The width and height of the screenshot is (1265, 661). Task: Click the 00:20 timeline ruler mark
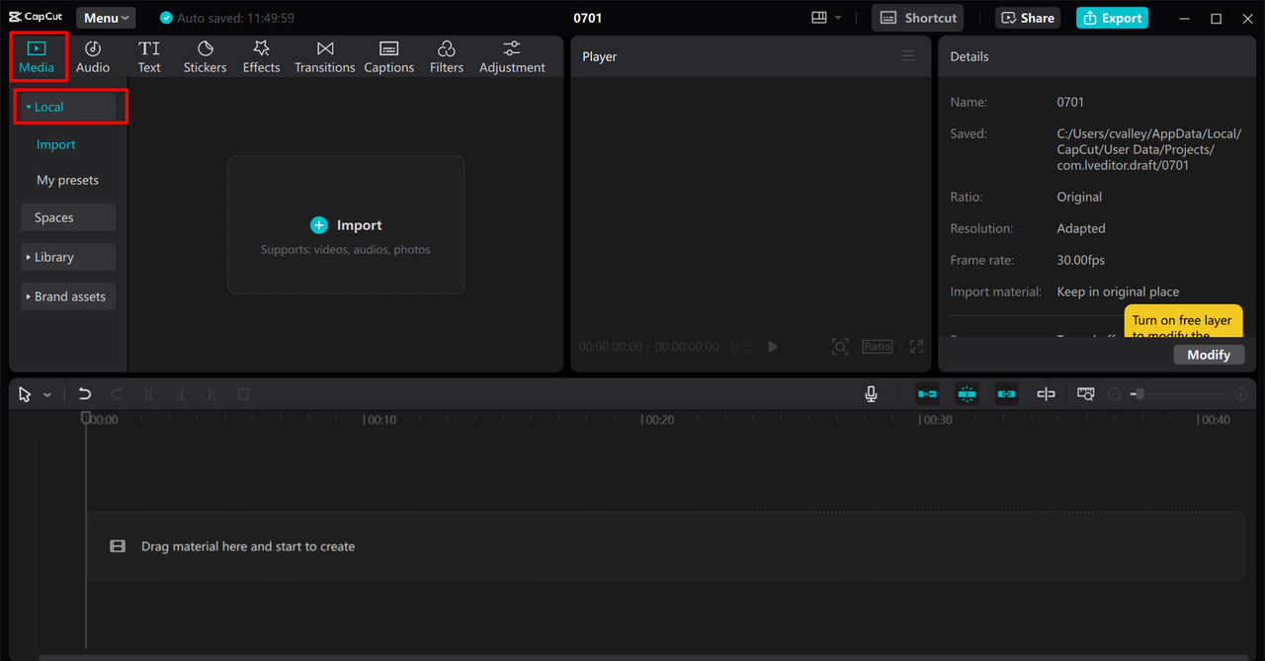click(x=658, y=420)
